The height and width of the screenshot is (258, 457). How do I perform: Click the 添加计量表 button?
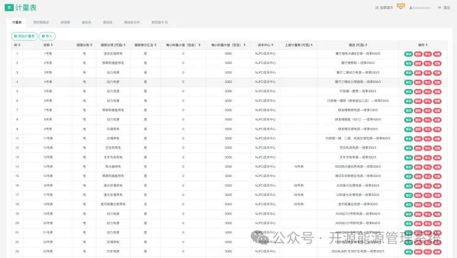click(25, 36)
